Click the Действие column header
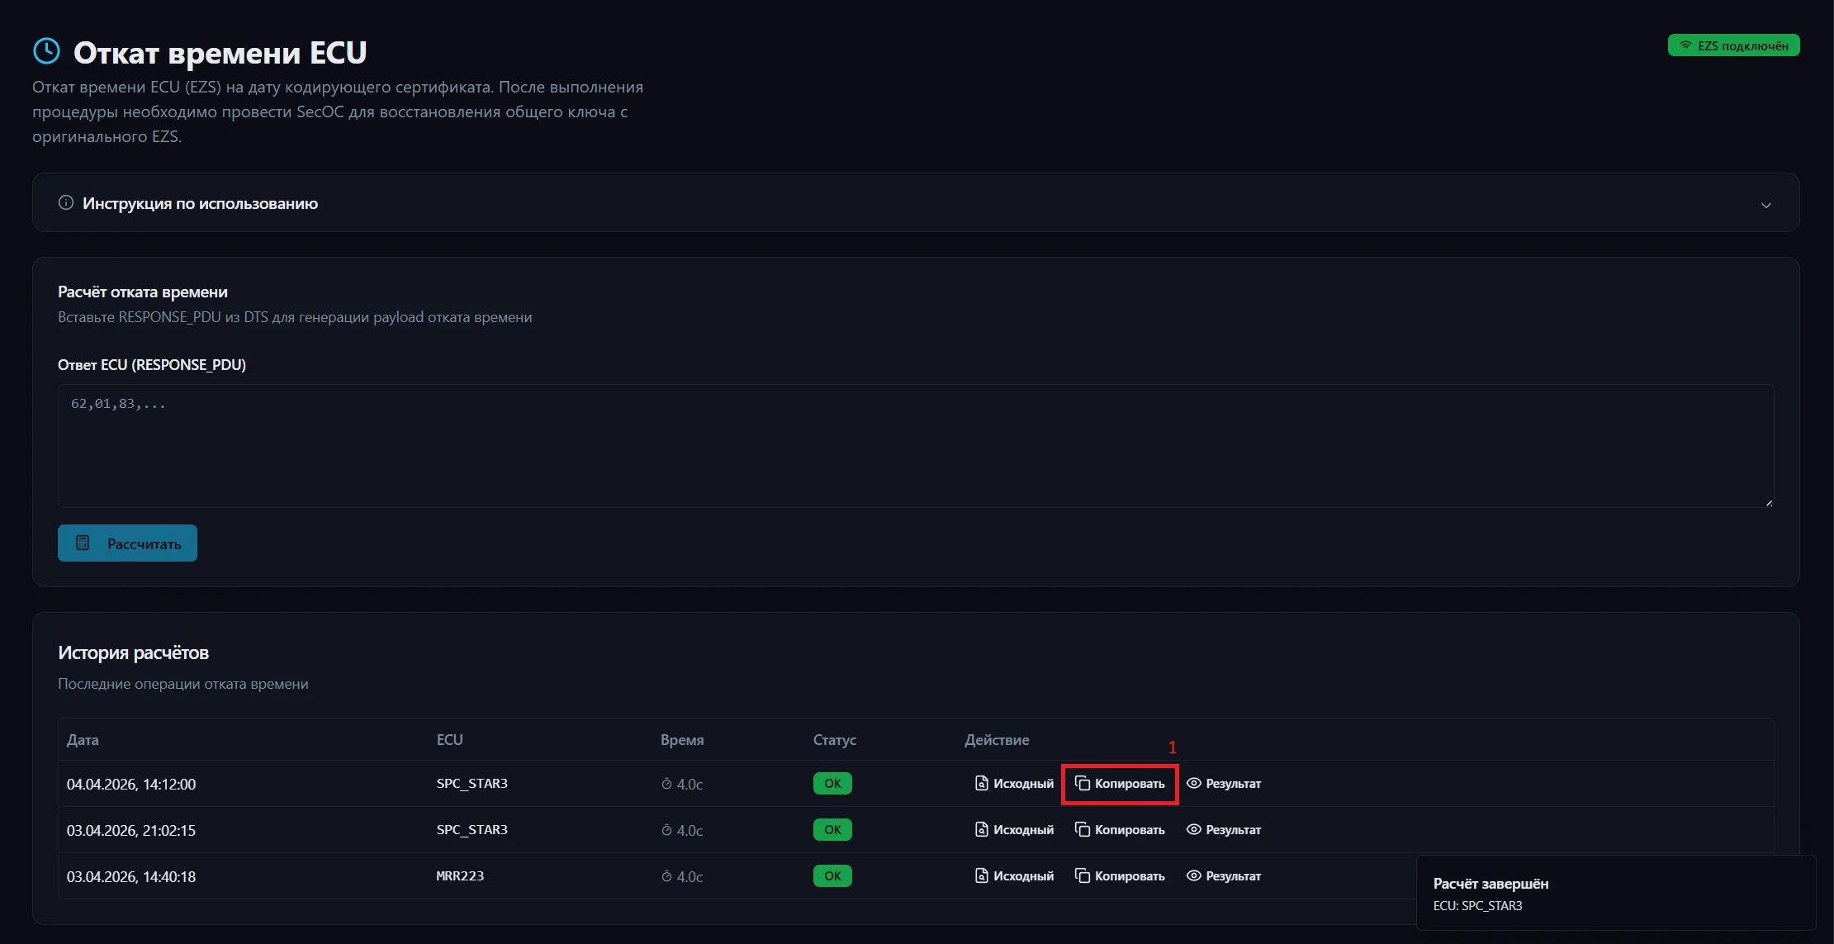The height and width of the screenshot is (944, 1834). tap(997, 740)
